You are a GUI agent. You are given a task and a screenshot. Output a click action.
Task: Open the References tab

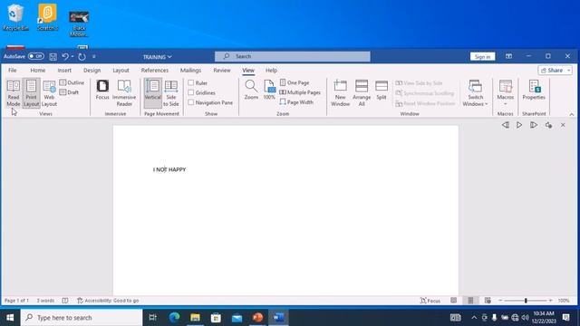(x=155, y=71)
